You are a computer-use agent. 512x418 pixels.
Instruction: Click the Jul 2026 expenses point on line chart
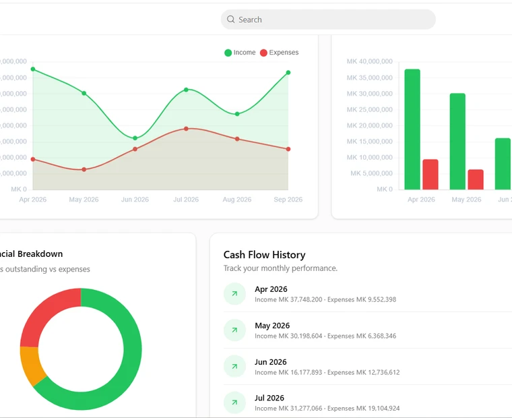point(186,129)
